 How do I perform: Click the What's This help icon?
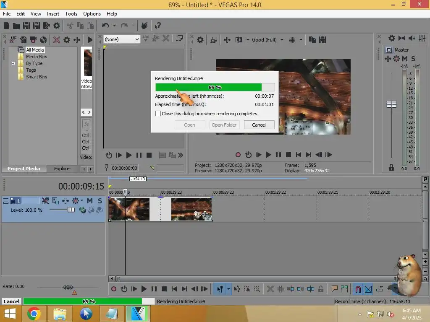(x=157, y=26)
